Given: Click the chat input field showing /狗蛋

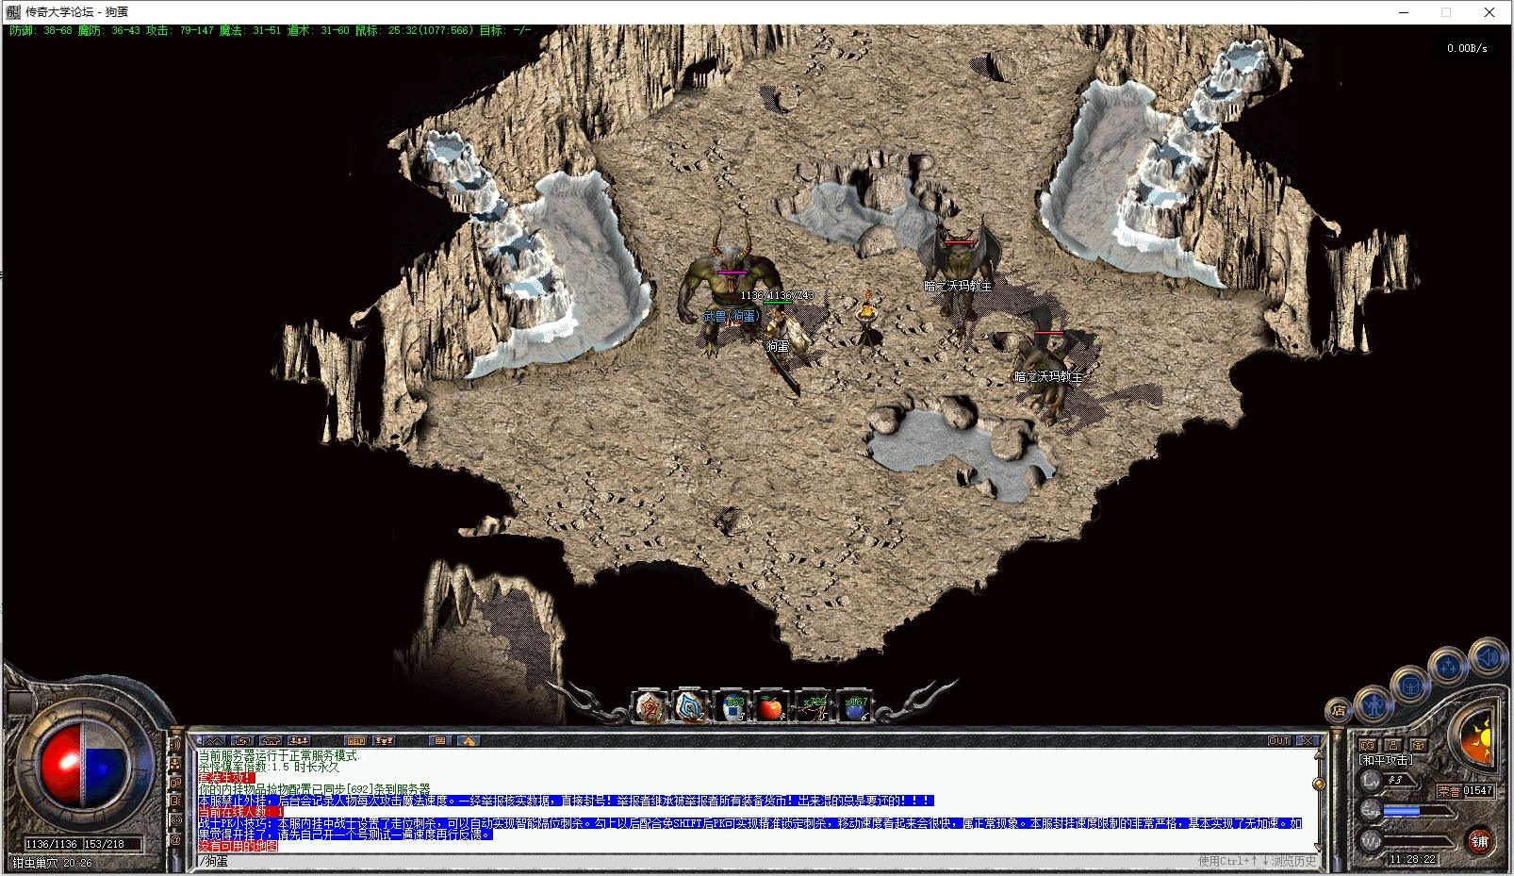Looking at the screenshot, I should pos(660,861).
